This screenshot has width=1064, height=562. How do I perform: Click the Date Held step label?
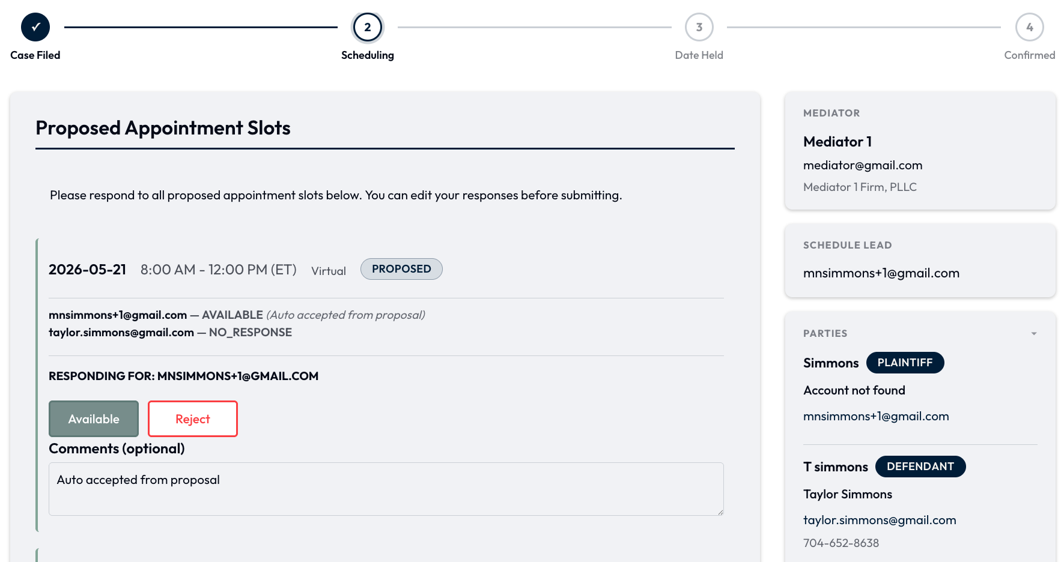coord(699,55)
